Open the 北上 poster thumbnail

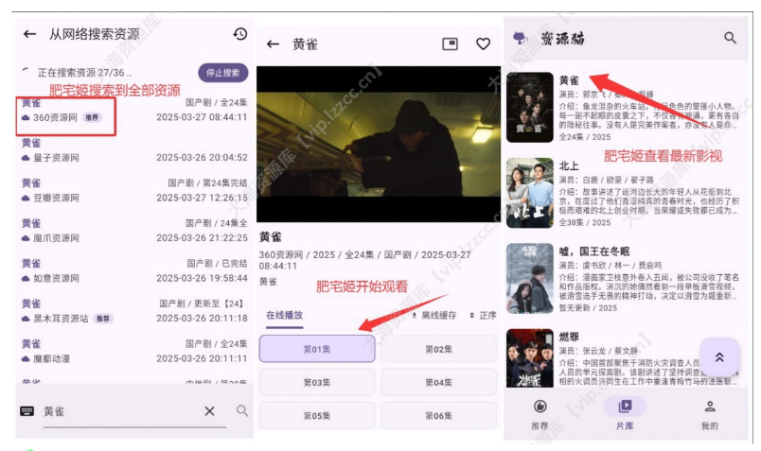(529, 193)
